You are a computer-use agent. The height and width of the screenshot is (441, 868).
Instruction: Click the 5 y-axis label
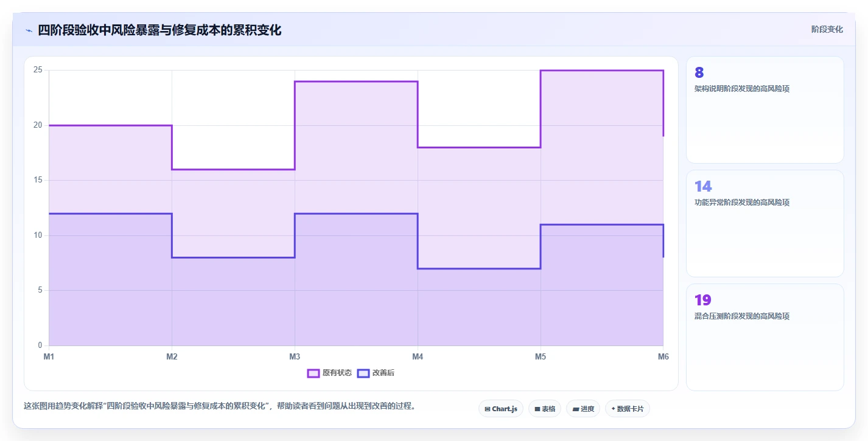(x=40, y=290)
